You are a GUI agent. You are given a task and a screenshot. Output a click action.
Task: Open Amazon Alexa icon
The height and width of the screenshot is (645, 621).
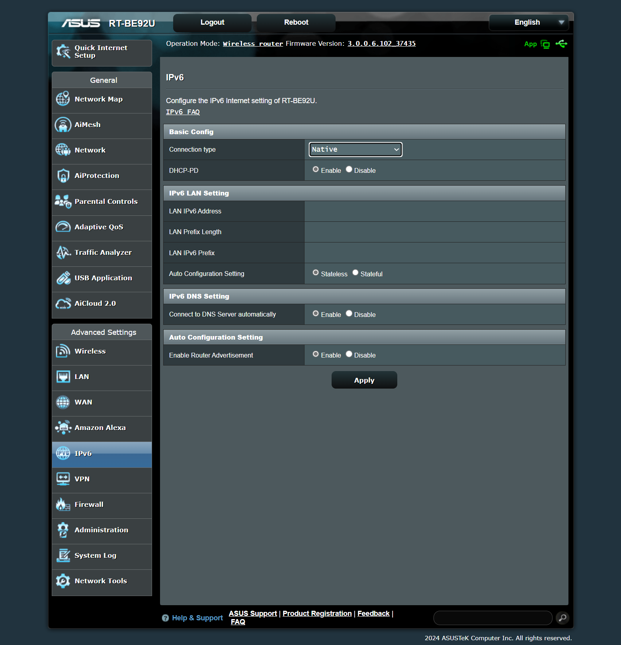tap(63, 428)
